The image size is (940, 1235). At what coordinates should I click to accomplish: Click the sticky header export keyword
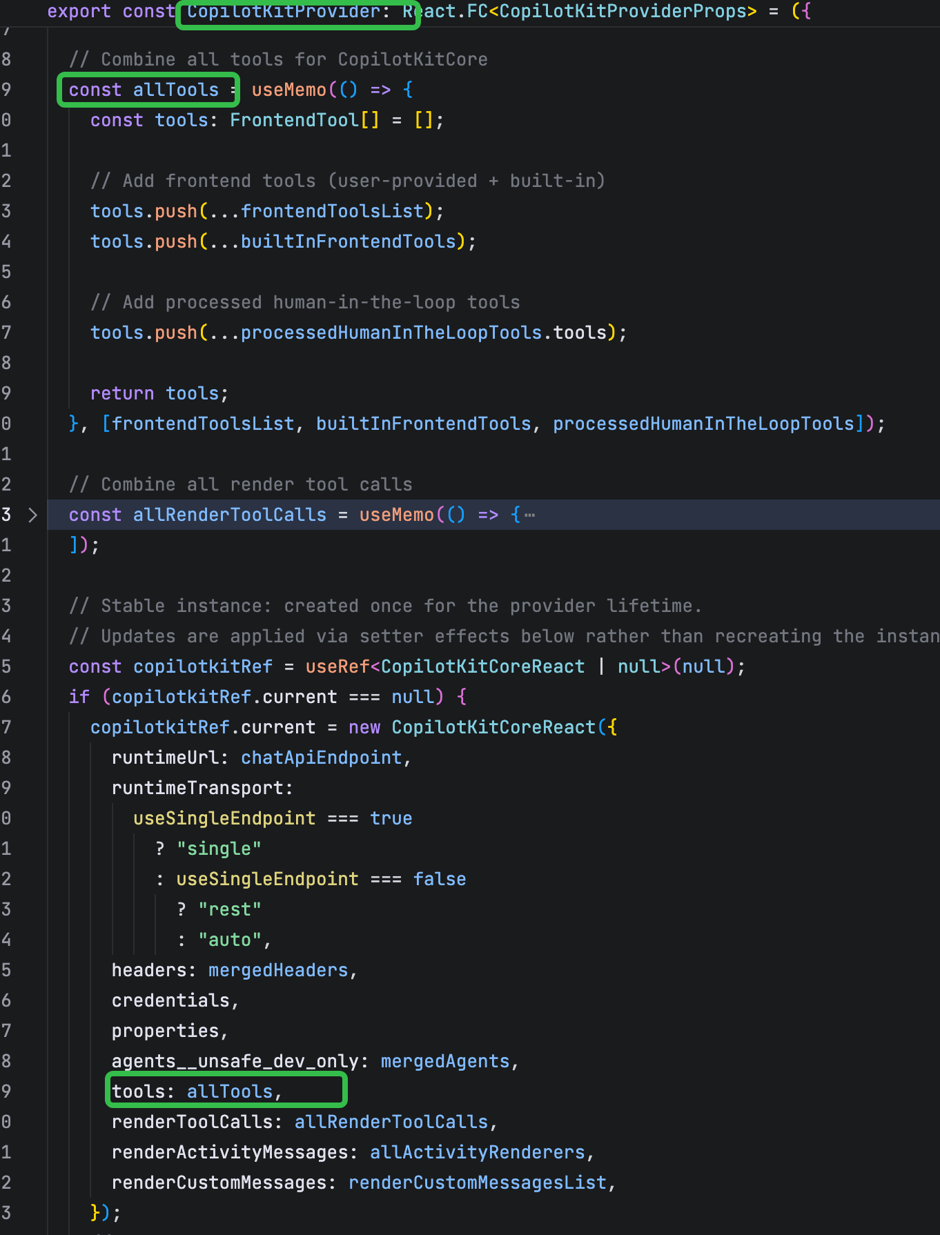79,11
